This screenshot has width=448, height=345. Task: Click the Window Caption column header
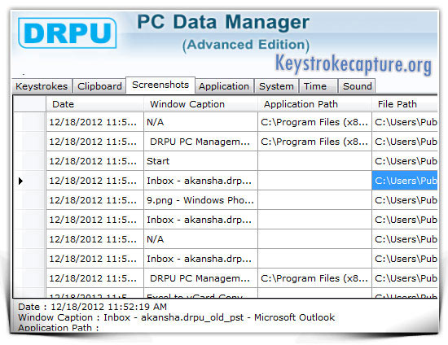coord(201,104)
